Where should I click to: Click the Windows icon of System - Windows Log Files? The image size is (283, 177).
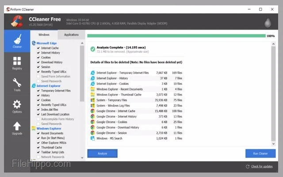coord(92,105)
